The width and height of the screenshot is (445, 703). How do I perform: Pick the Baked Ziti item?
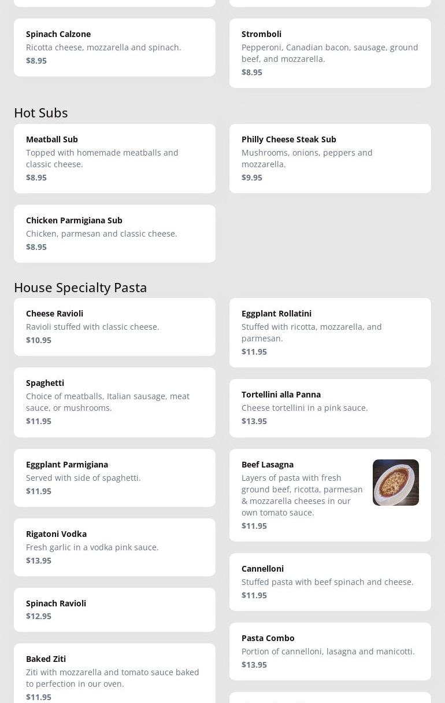click(114, 674)
